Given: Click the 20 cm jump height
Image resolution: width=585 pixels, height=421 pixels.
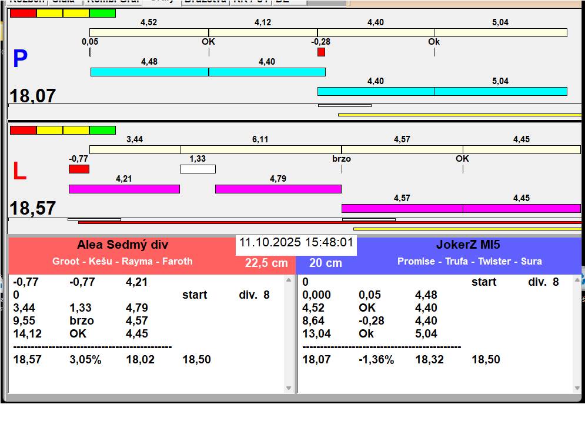Looking at the screenshot, I should coord(325,263).
